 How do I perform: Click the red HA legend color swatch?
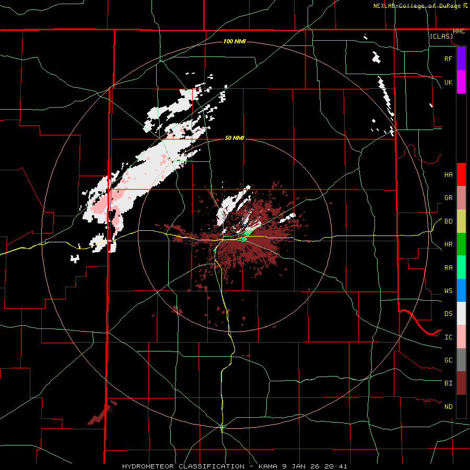tap(461, 174)
